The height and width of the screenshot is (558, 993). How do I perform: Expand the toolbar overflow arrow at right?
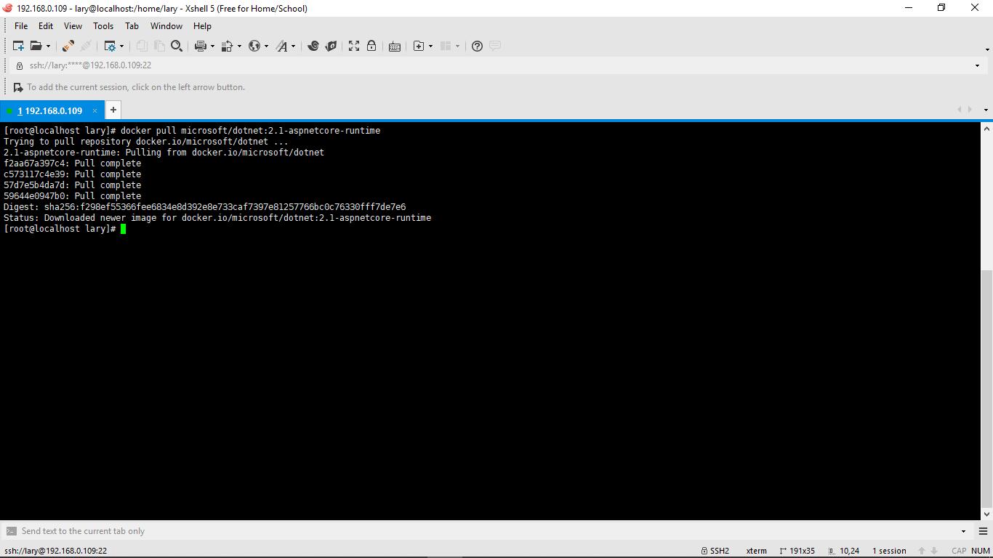click(x=987, y=49)
